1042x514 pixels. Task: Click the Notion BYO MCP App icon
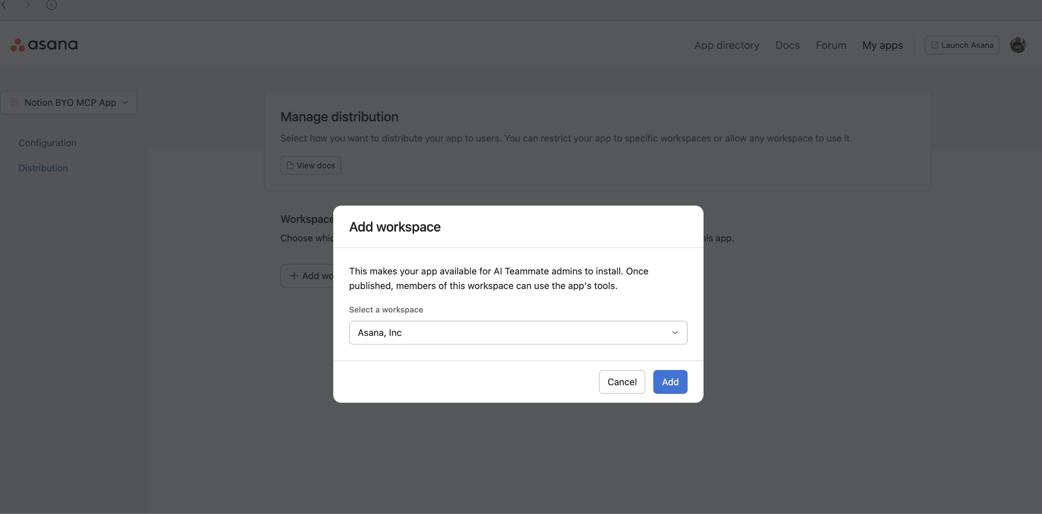click(x=14, y=102)
